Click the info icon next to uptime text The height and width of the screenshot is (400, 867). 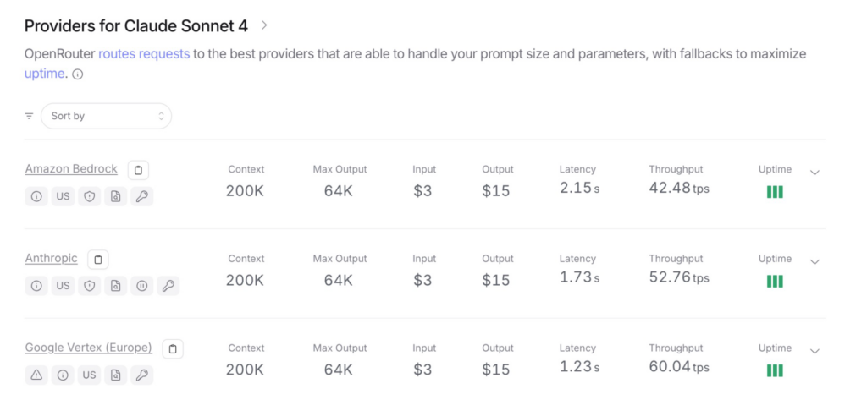pos(78,74)
